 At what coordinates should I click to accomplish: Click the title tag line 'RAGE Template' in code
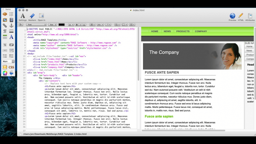[x=50, y=40]
